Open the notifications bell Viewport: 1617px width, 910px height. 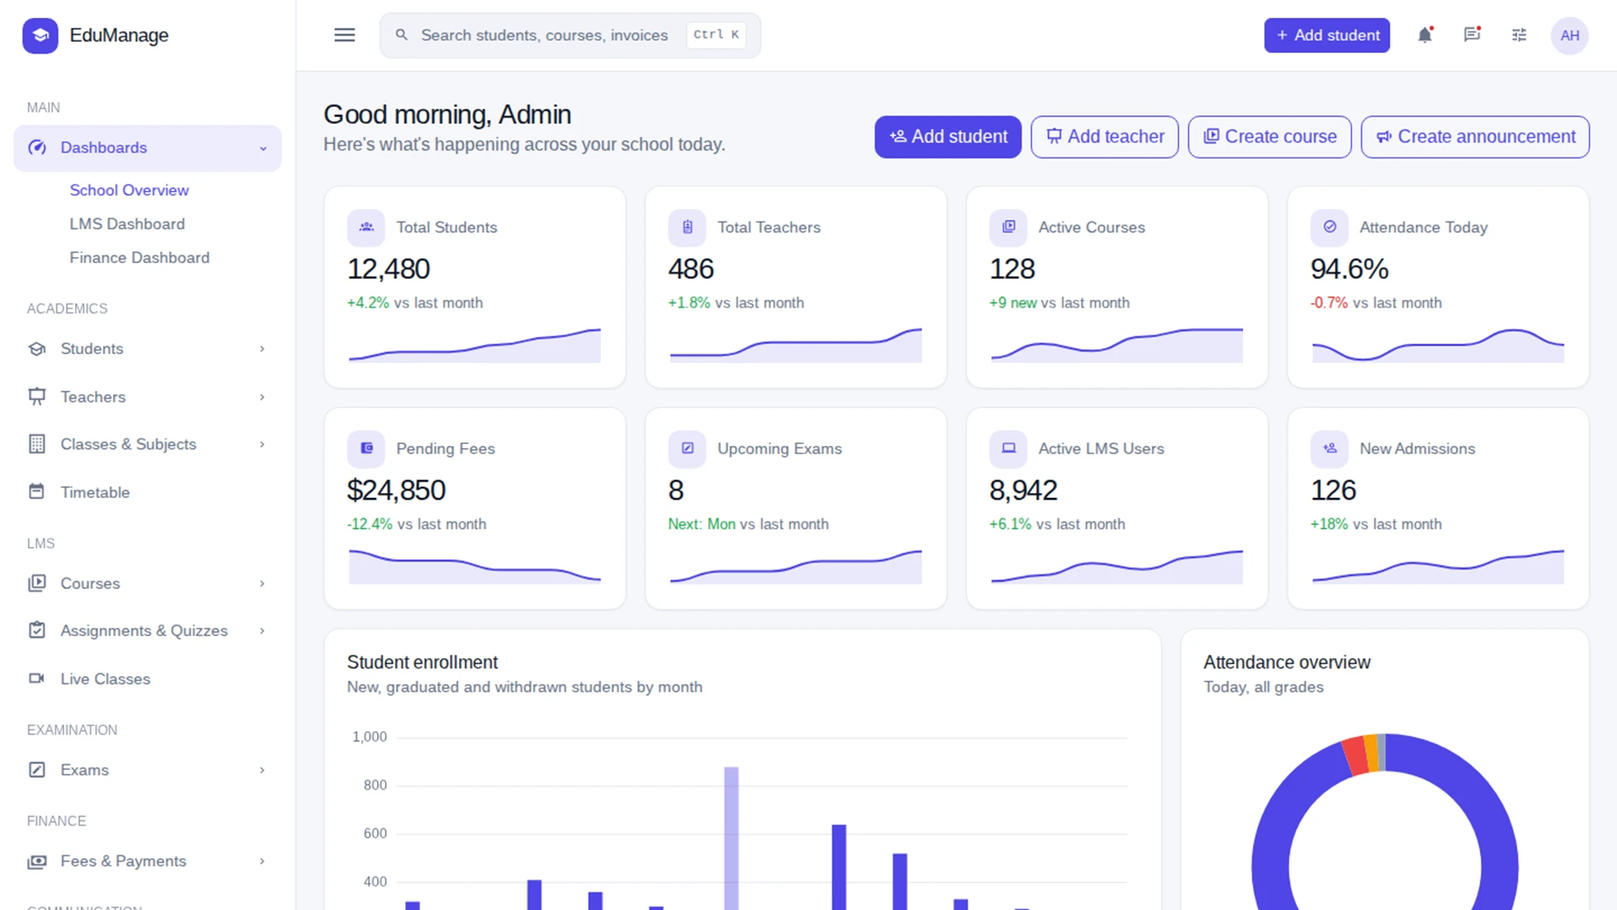(1425, 35)
